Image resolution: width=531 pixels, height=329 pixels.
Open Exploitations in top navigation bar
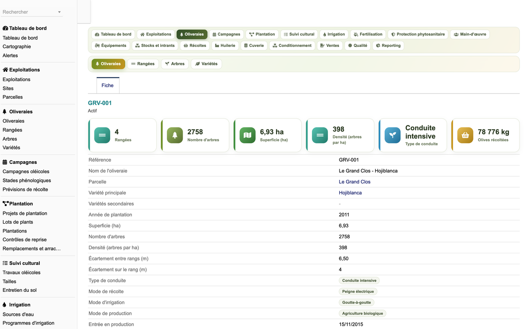click(x=156, y=34)
